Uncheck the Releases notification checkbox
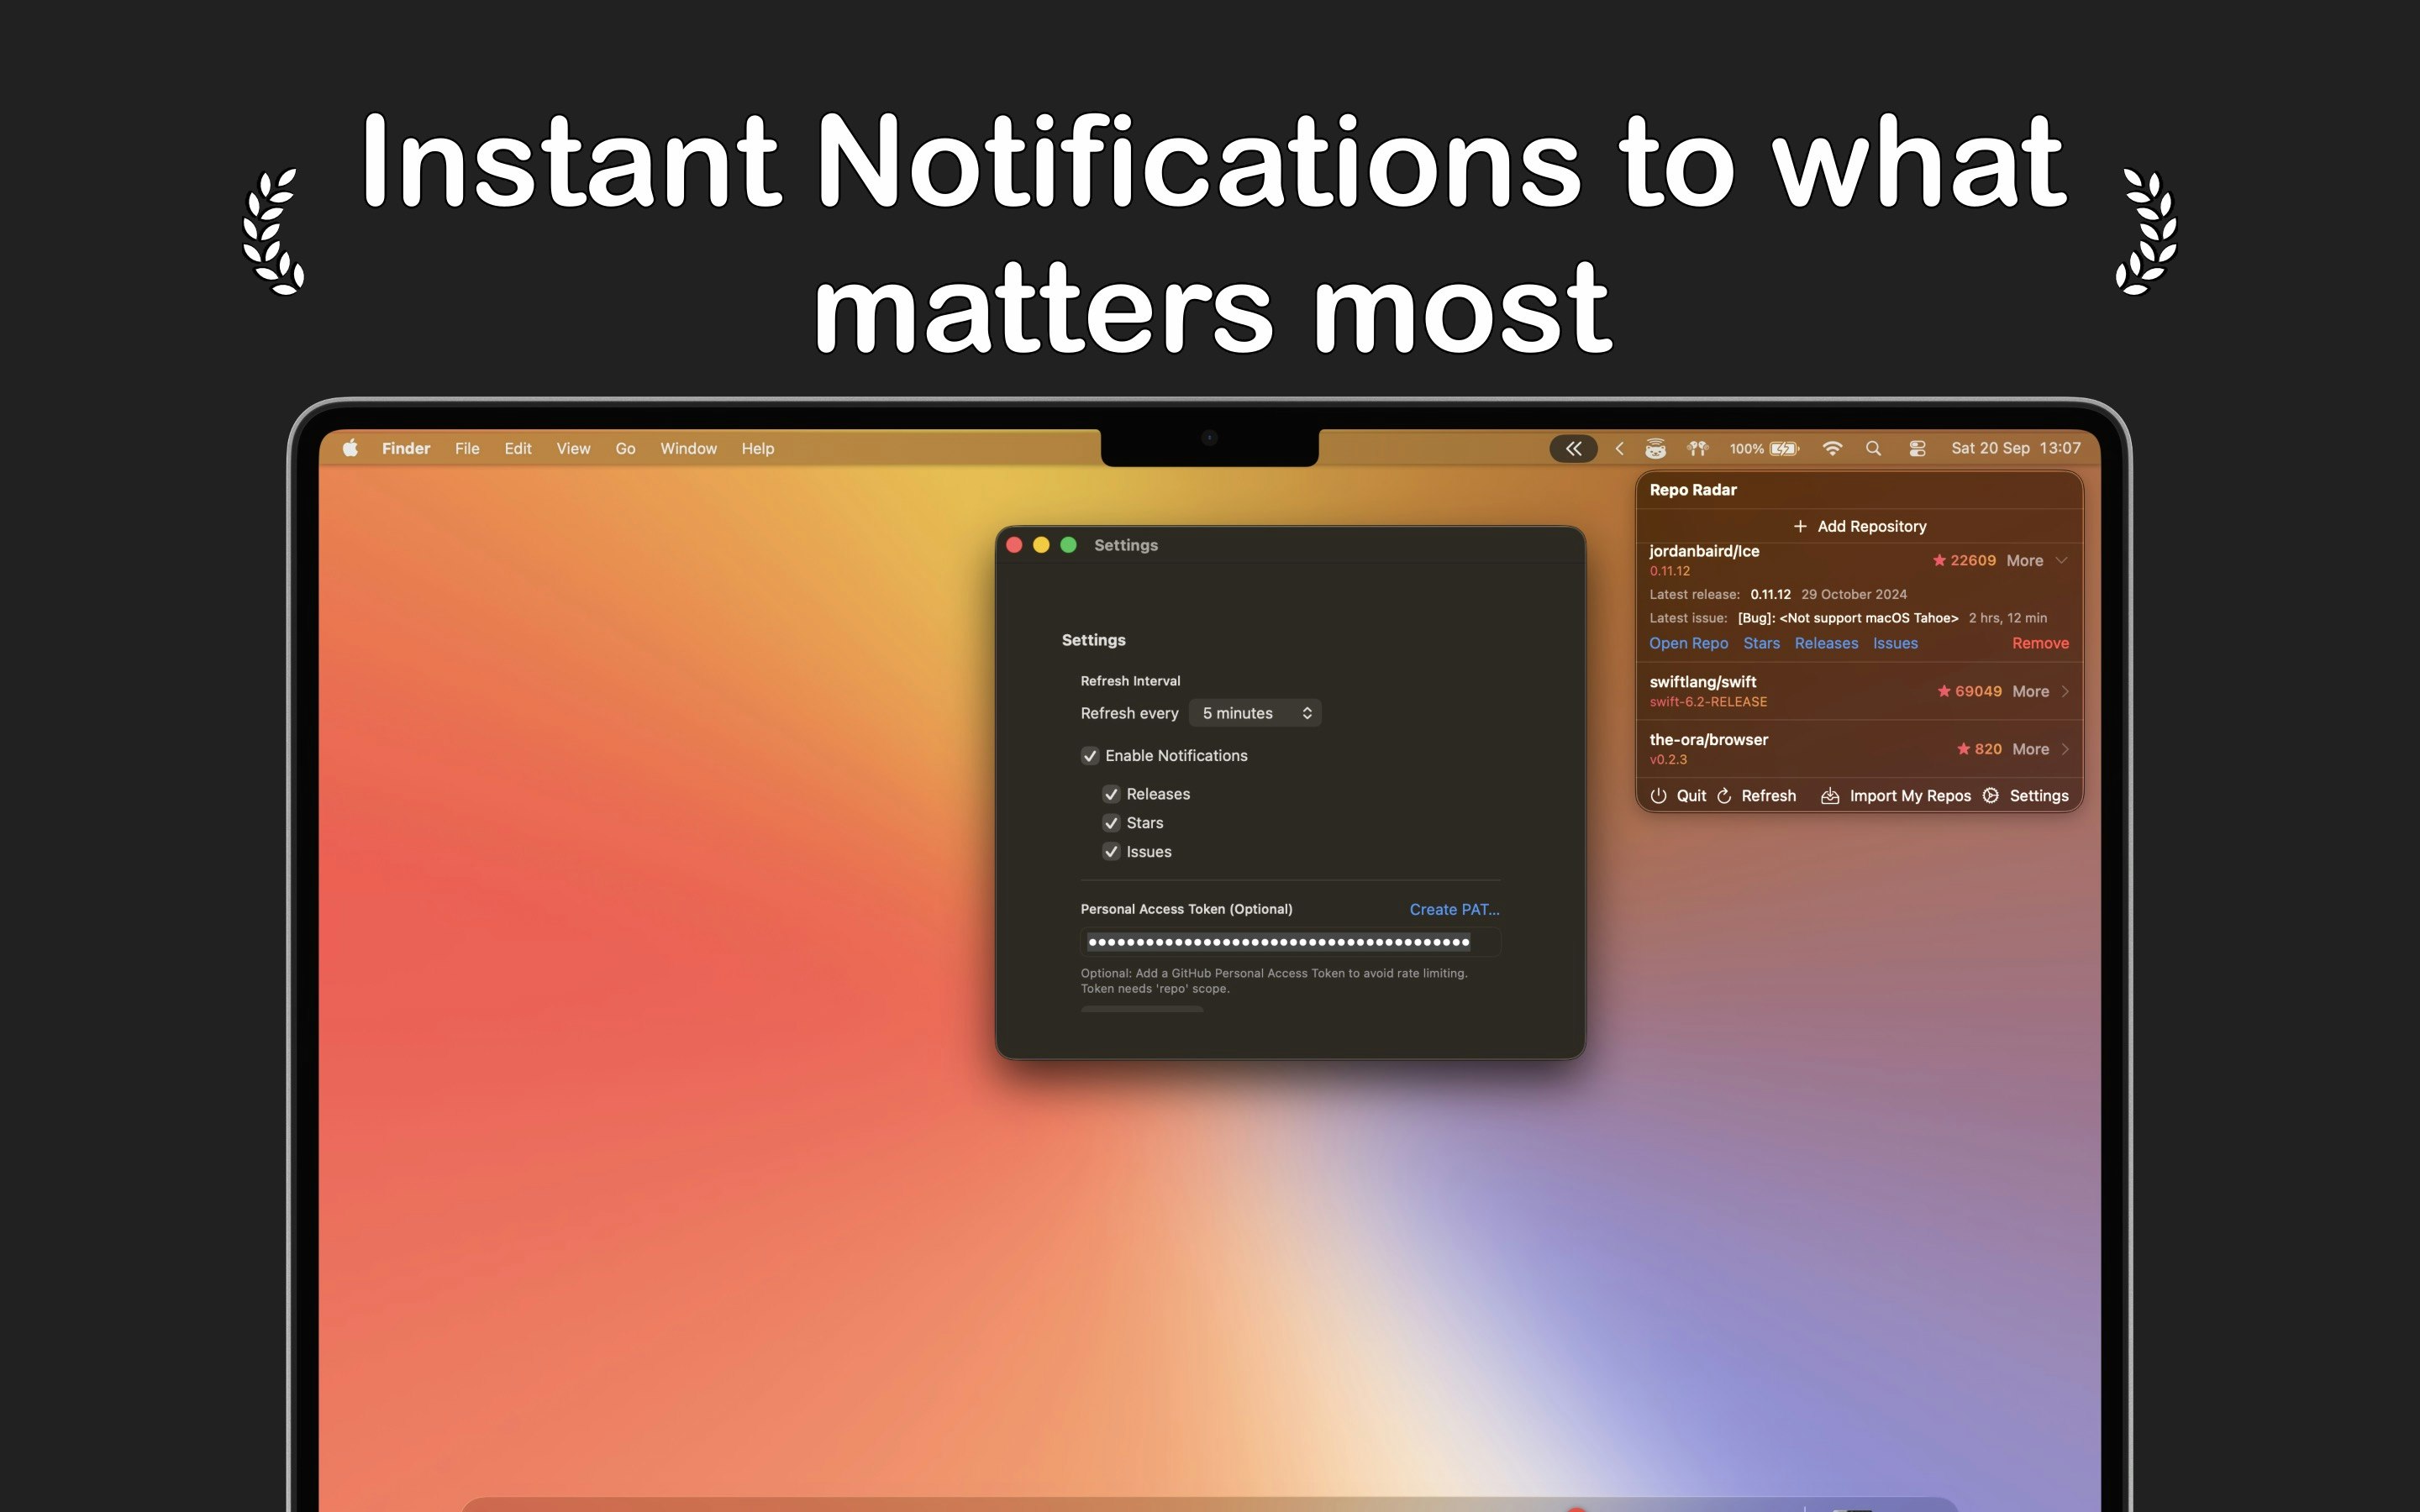 [1111, 794]
